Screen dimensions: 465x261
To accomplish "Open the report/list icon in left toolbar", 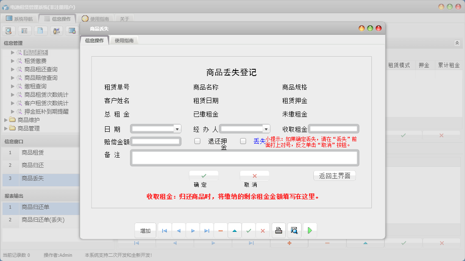I will 24,30.
